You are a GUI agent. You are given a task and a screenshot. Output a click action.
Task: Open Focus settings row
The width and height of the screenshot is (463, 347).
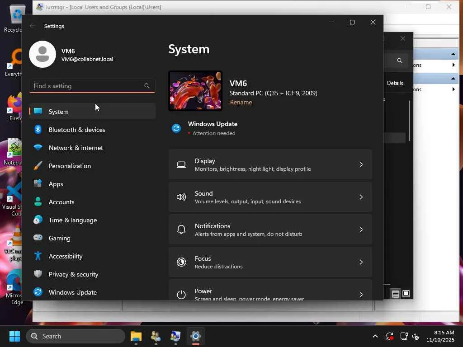click(270, 262)
